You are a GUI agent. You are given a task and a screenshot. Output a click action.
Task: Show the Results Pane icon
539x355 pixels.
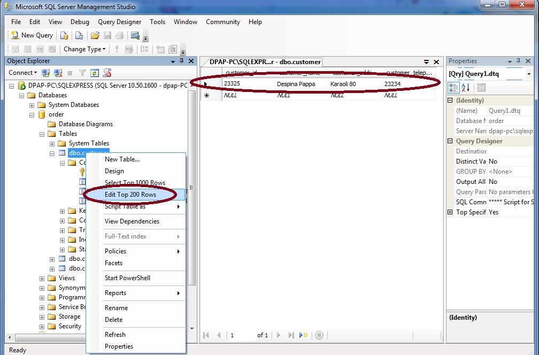(52, 49)
